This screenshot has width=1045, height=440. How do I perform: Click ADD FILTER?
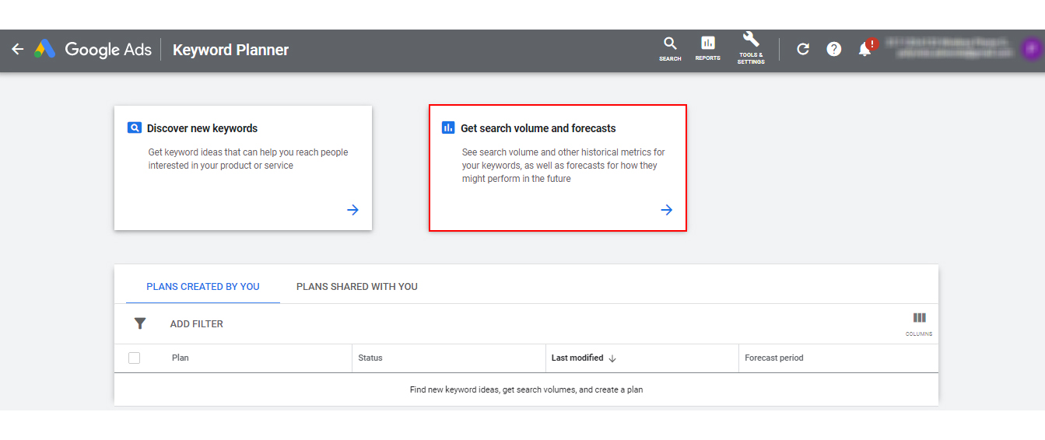point(197,324)
